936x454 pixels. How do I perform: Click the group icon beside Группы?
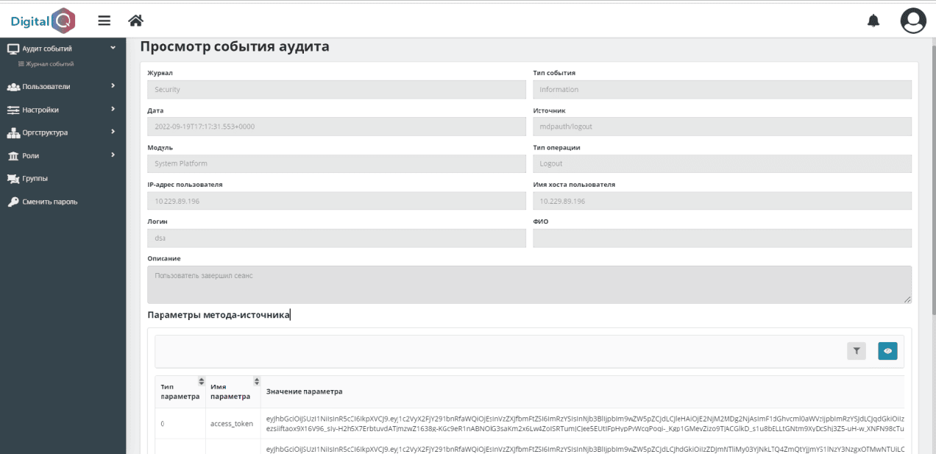(x=13, y=179)
